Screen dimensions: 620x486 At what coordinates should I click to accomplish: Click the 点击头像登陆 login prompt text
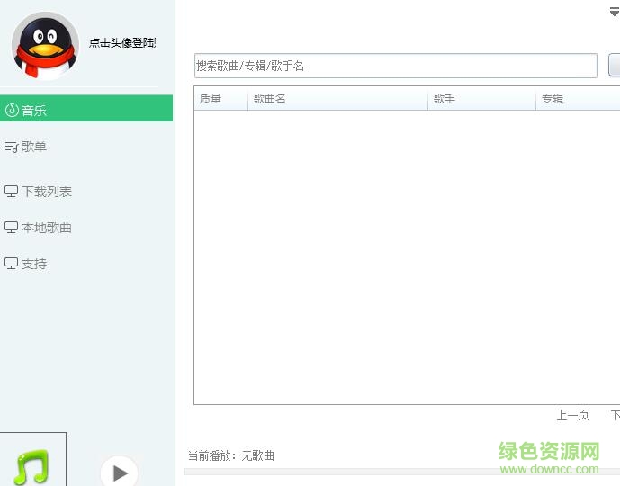pos(122,43)
